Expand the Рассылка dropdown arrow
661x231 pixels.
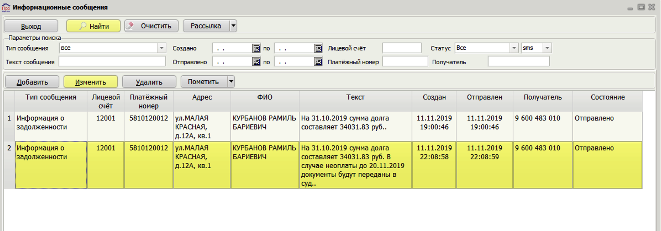(x=234, y=26)
